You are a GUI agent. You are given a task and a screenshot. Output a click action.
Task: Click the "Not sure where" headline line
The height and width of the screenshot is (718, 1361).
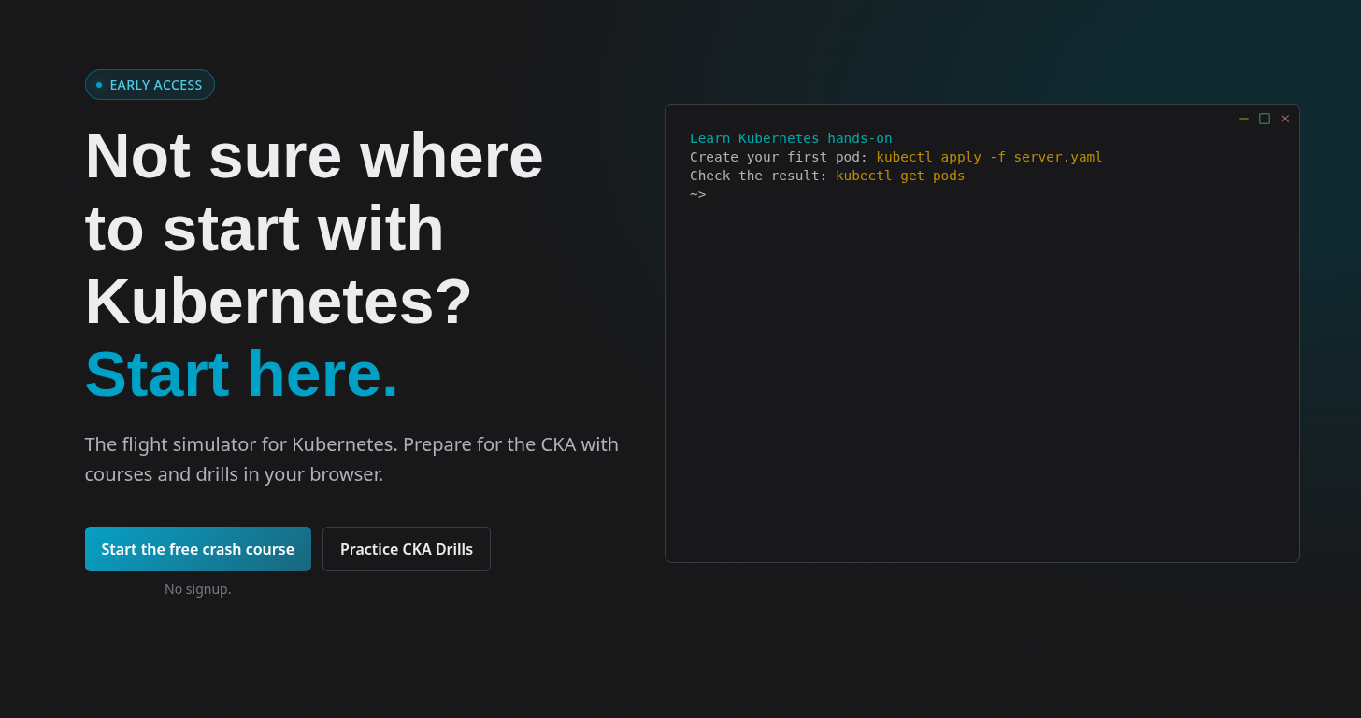click(314, 155)
